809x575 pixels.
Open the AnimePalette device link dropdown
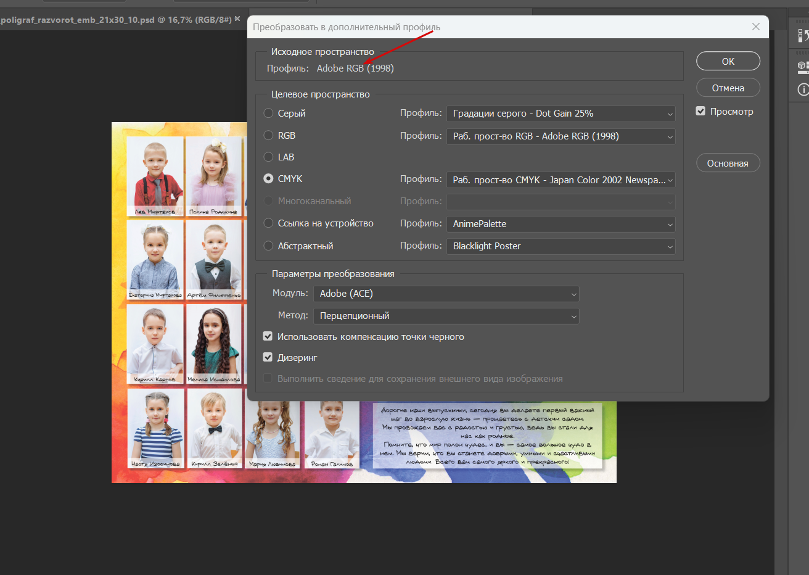561,224
